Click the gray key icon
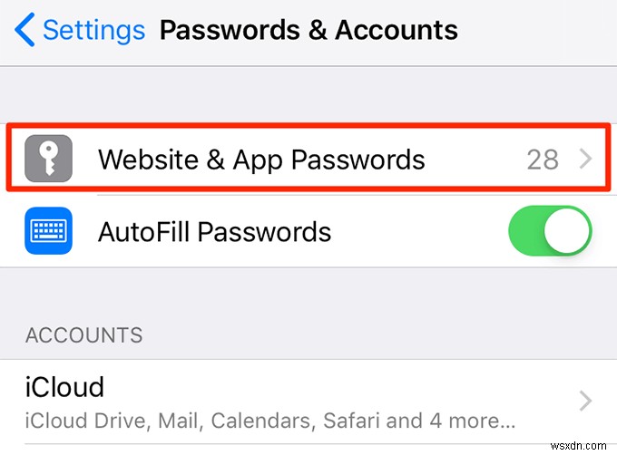 [48, 159]
